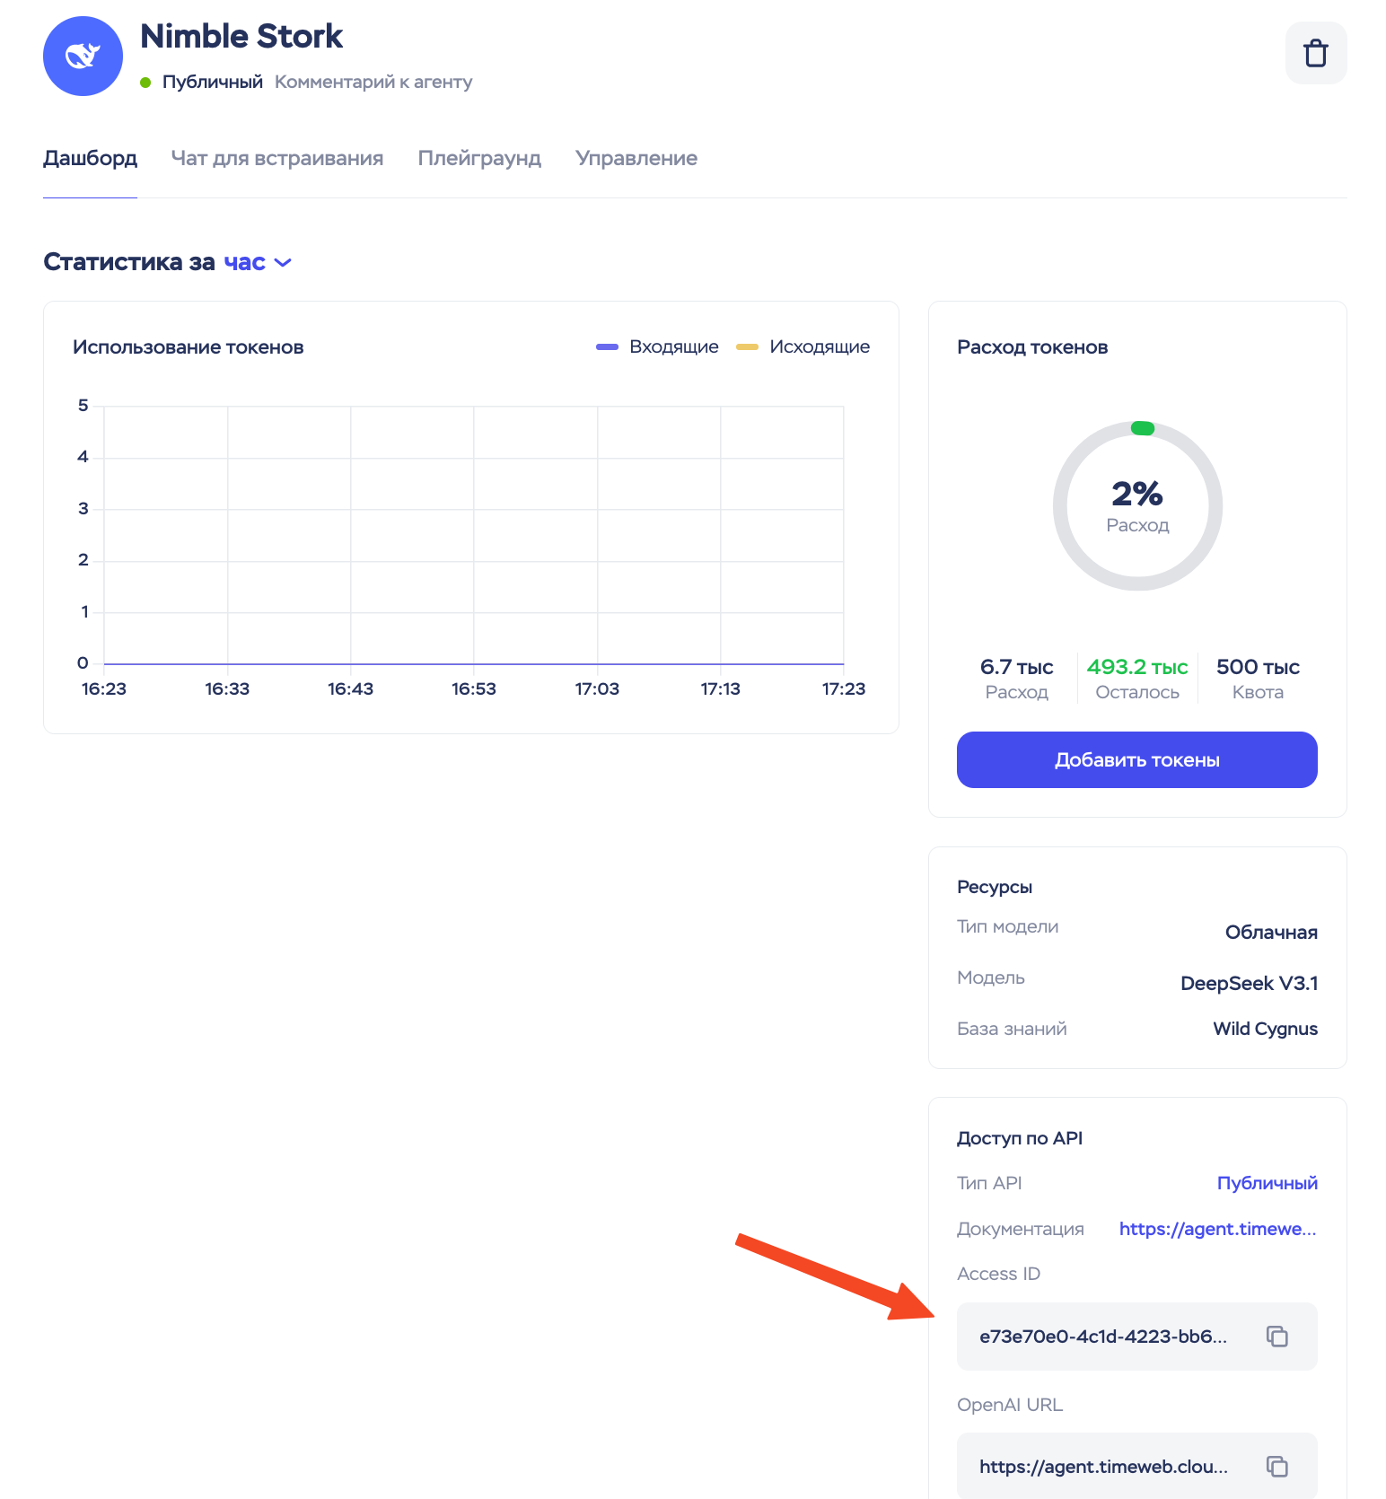Open the Управление tab

click(636, 158)
